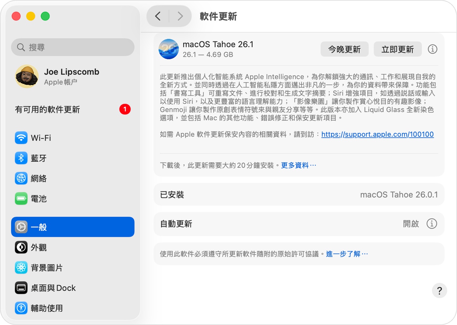
Task: Click the Bluetooth 藍牙 icon
Action: pyautogui.click(x=21, y=158)
